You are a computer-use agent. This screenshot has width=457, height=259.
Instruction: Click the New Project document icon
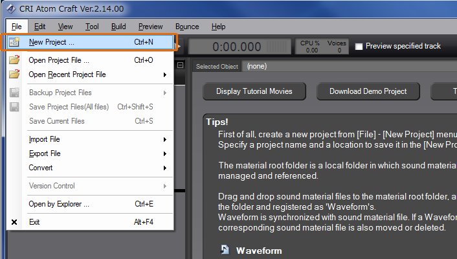14,42
